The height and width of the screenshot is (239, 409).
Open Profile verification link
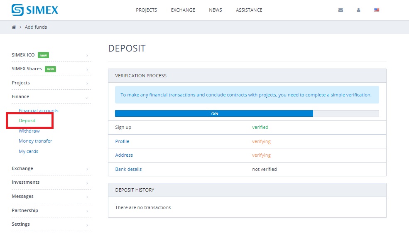click(x=122, y=141)
